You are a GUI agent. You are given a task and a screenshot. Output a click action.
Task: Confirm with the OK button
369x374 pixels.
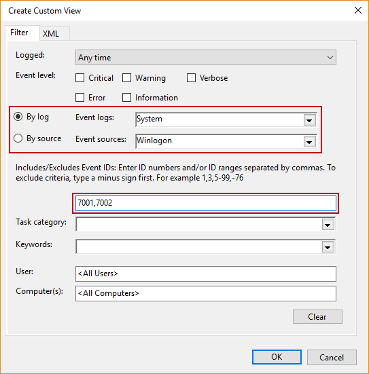click(277, 357)
